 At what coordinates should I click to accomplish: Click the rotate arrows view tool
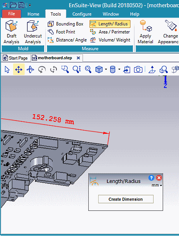[54, 69]
